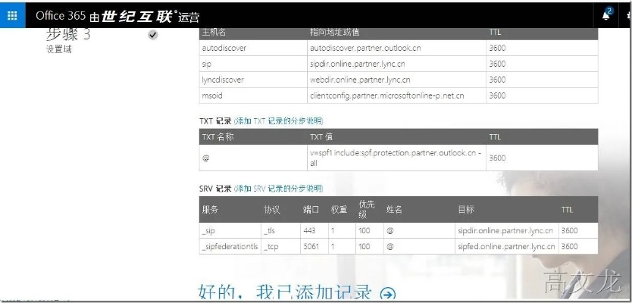This screenshot has width=632, height=303.
Task: Select webdir.online.partner.lync.cn value
Action: [x=360, y=80]
